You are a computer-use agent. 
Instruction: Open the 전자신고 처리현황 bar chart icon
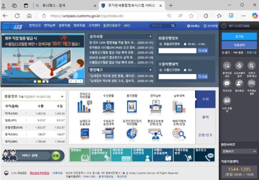(x=85, y=106)
